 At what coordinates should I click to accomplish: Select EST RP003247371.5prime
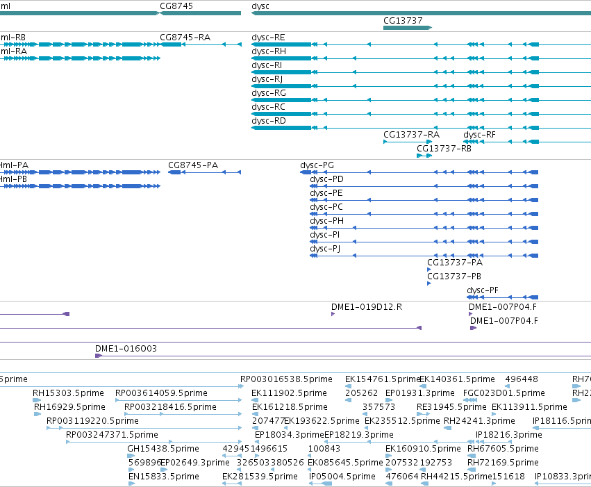tap(112, 435)
